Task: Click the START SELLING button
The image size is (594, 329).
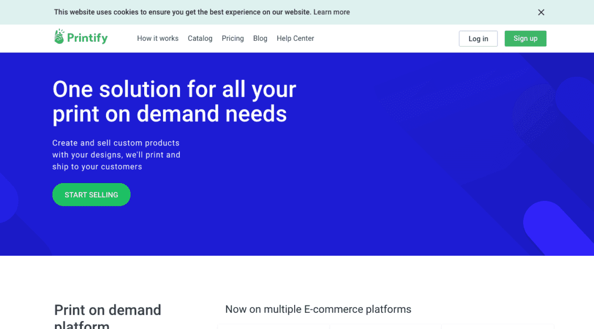Action: coord(91,195)
